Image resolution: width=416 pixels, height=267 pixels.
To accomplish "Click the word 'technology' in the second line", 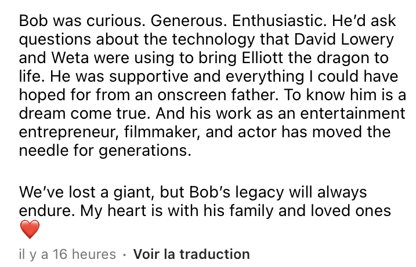I will coord(213,40).
